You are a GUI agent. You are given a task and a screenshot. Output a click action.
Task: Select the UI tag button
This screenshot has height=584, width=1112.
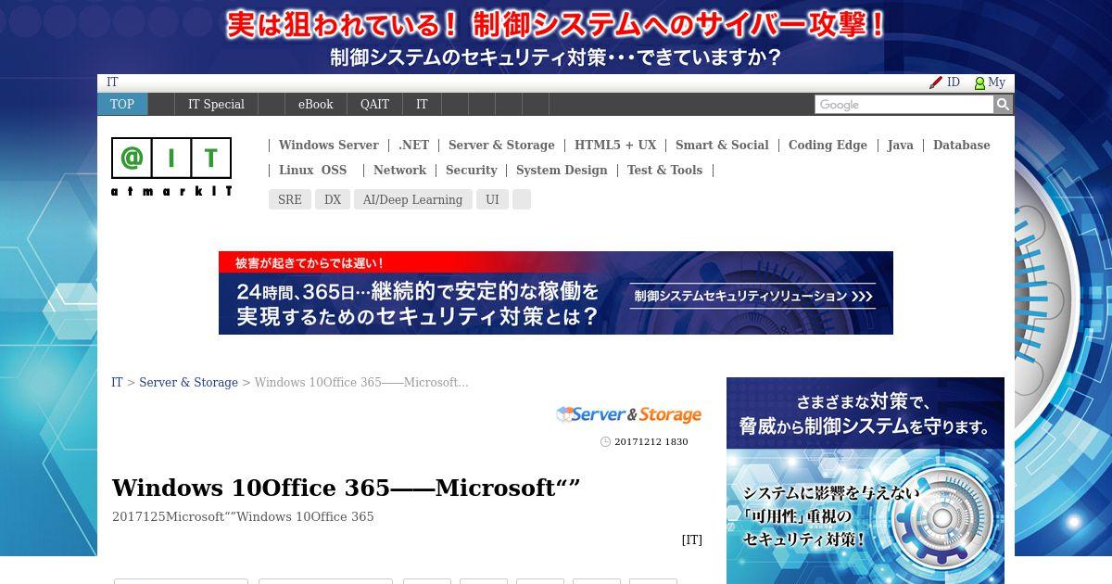point(492,199)
